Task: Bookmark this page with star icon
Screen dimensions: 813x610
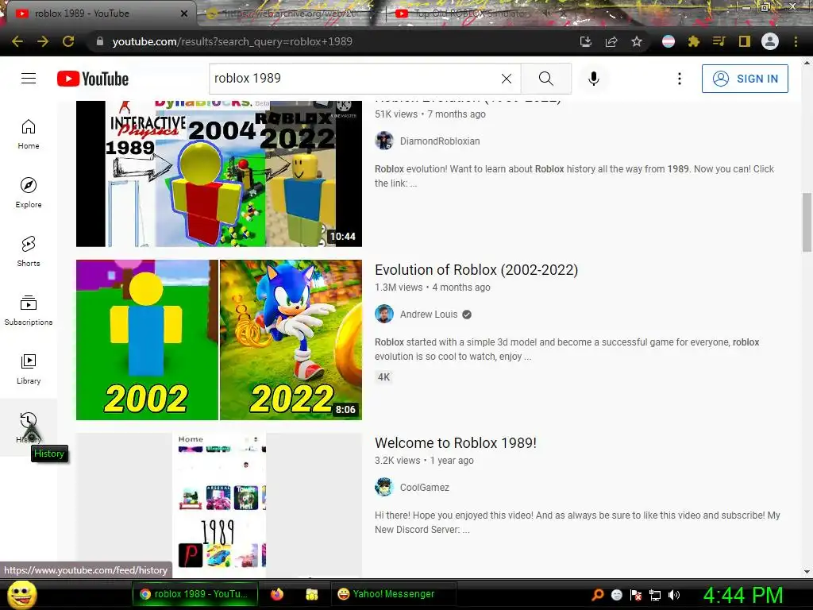Action: coord(637,41)
